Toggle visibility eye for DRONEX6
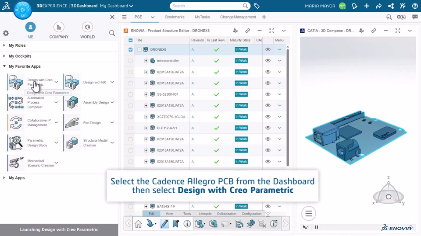 click(x=268, y=49)
